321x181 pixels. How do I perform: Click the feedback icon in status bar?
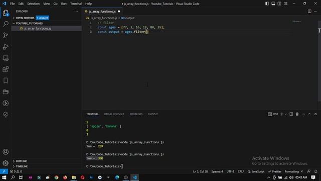point(309,171)
